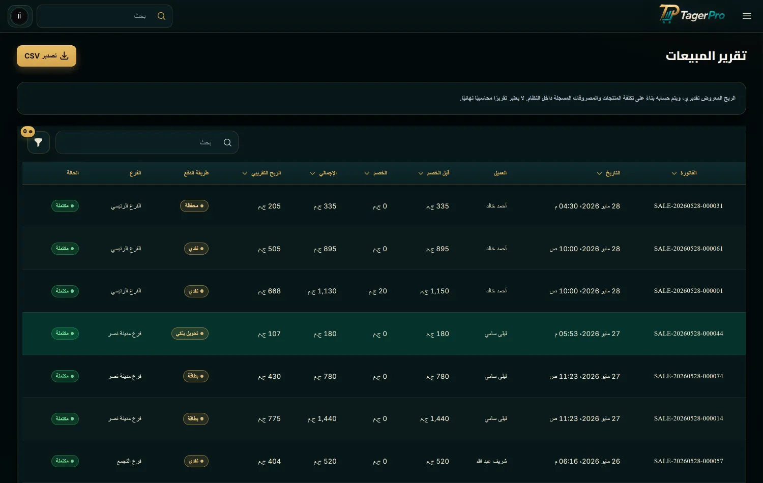Sort by قبل الخصم column header
Viewport: 763px width, 483px height.
pos(434,173)
